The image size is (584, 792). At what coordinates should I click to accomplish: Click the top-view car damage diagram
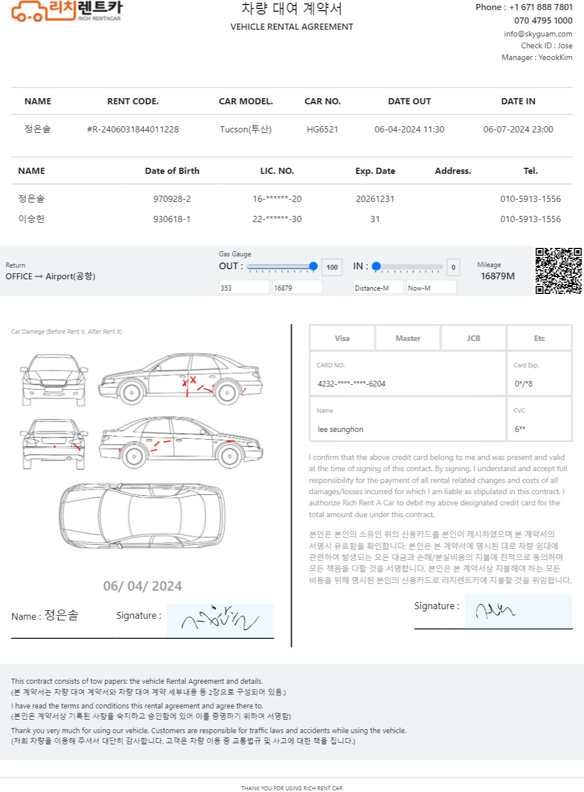(x=142, y=515)
